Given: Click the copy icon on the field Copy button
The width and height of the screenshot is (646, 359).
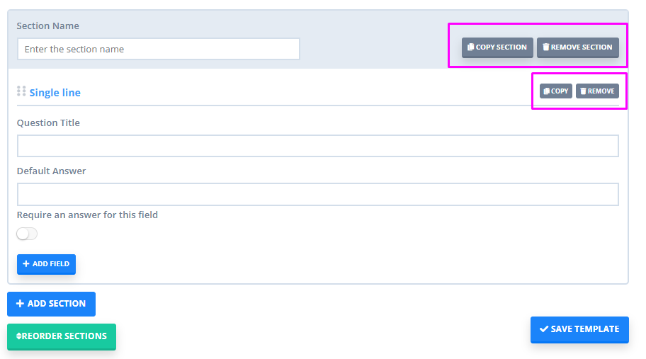Looking at the screenshot, I should pos(547,91).
